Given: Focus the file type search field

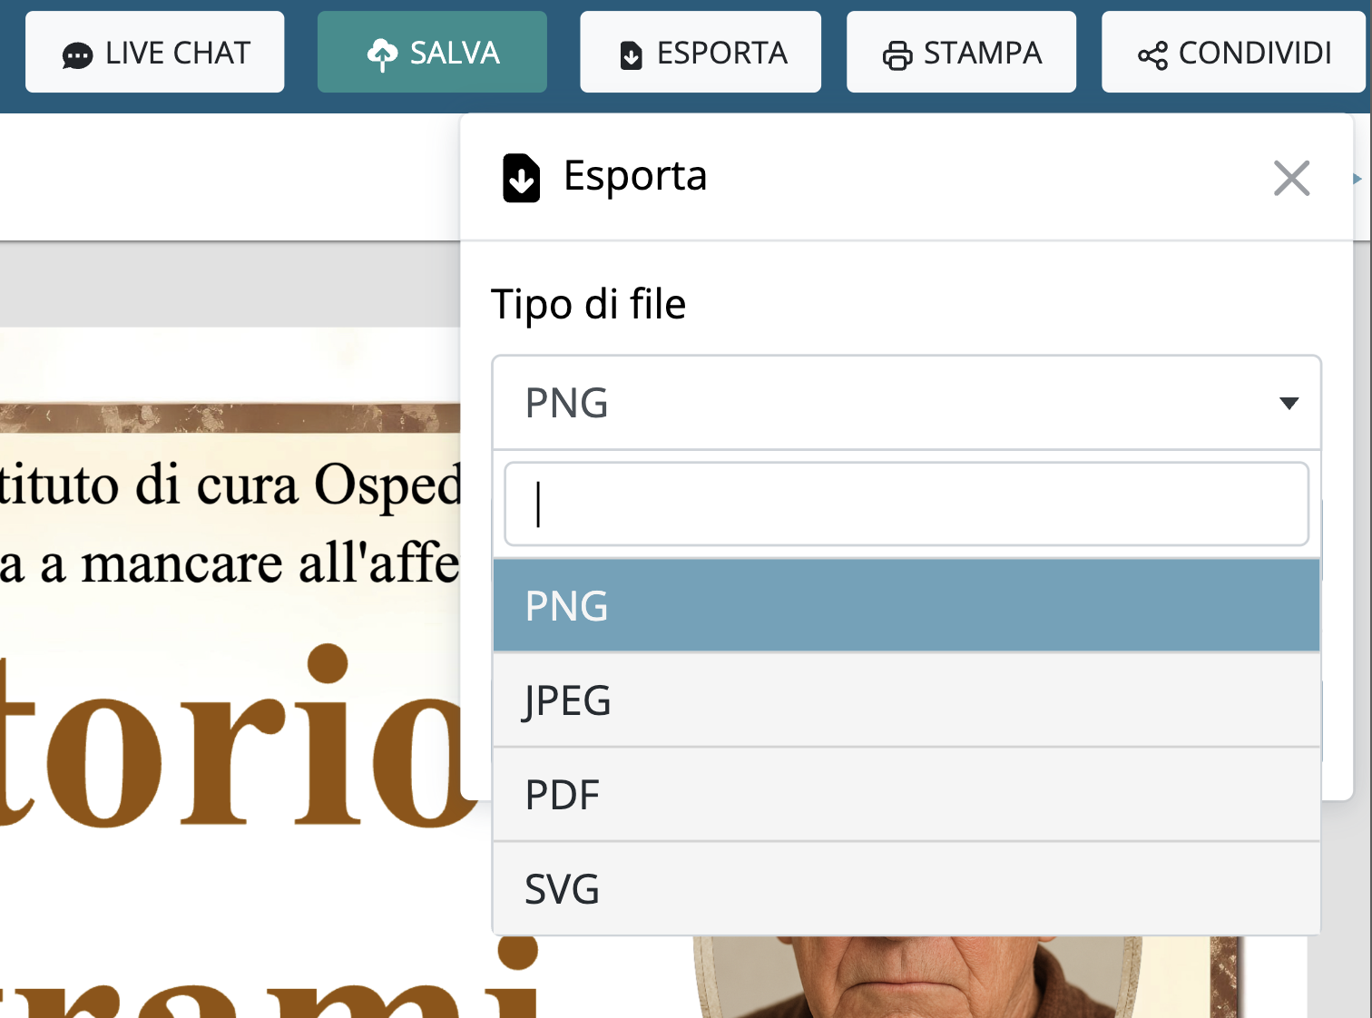Looking at the screenshot, I should [906, 504].
